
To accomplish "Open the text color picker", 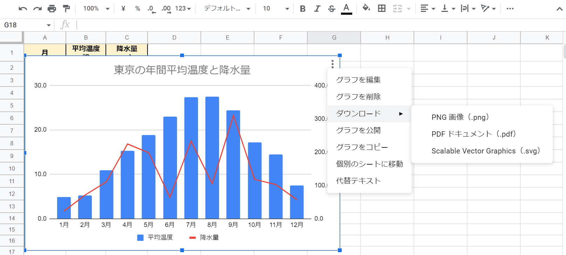I will point(346,9).
